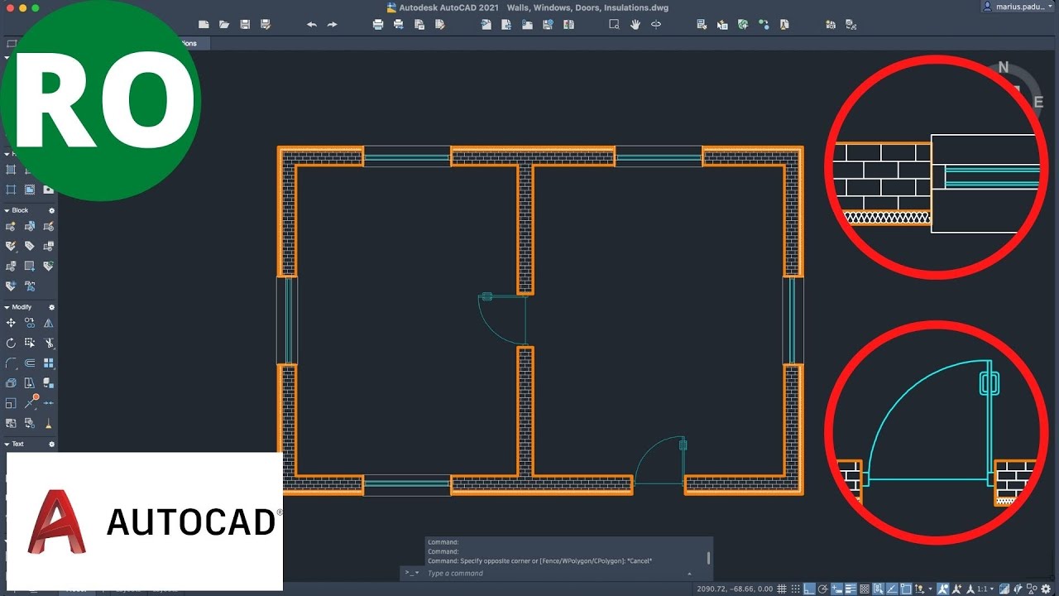The width and height of the screenshot is (1059, 596).
Task: Select the Pan hand tool
Action: pyautogui.click(x=635, y=25)
